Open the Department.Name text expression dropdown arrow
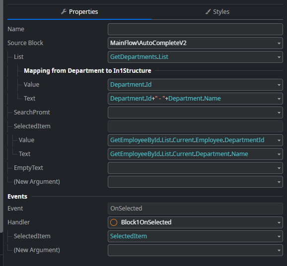 tap(279, 99)
